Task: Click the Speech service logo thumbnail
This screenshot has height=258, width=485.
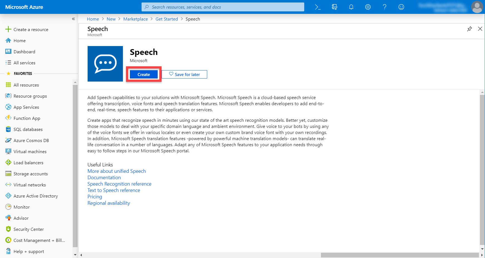Action: click(x=105, y=64)
